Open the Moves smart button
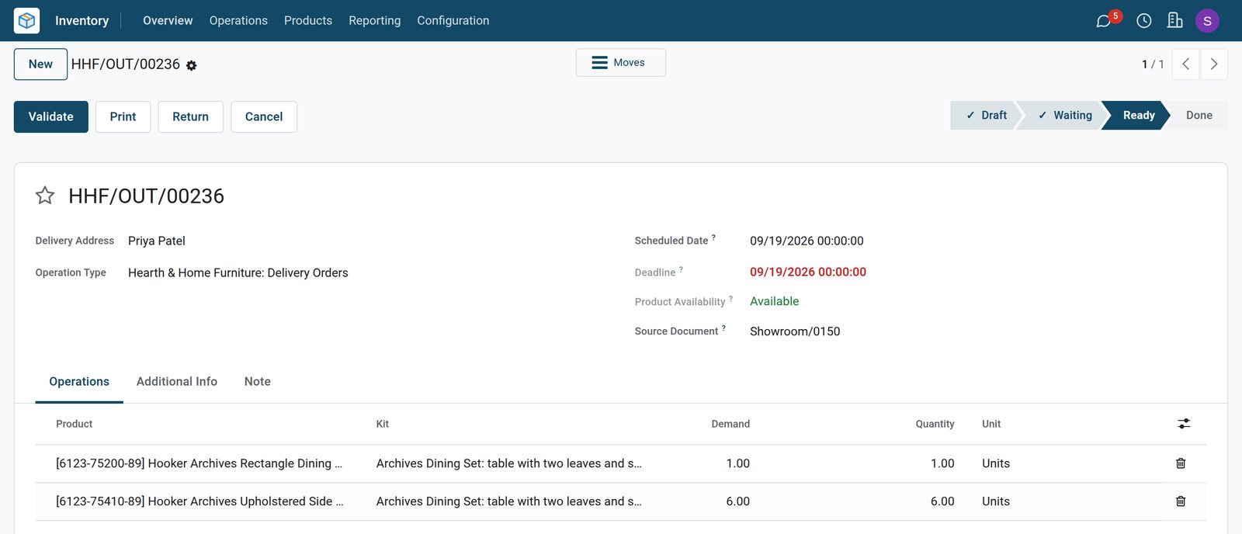Viewport: 1242px width, 534px height. pos(621,63)
